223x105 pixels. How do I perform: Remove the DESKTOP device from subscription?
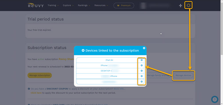click(x=142, y=71)
